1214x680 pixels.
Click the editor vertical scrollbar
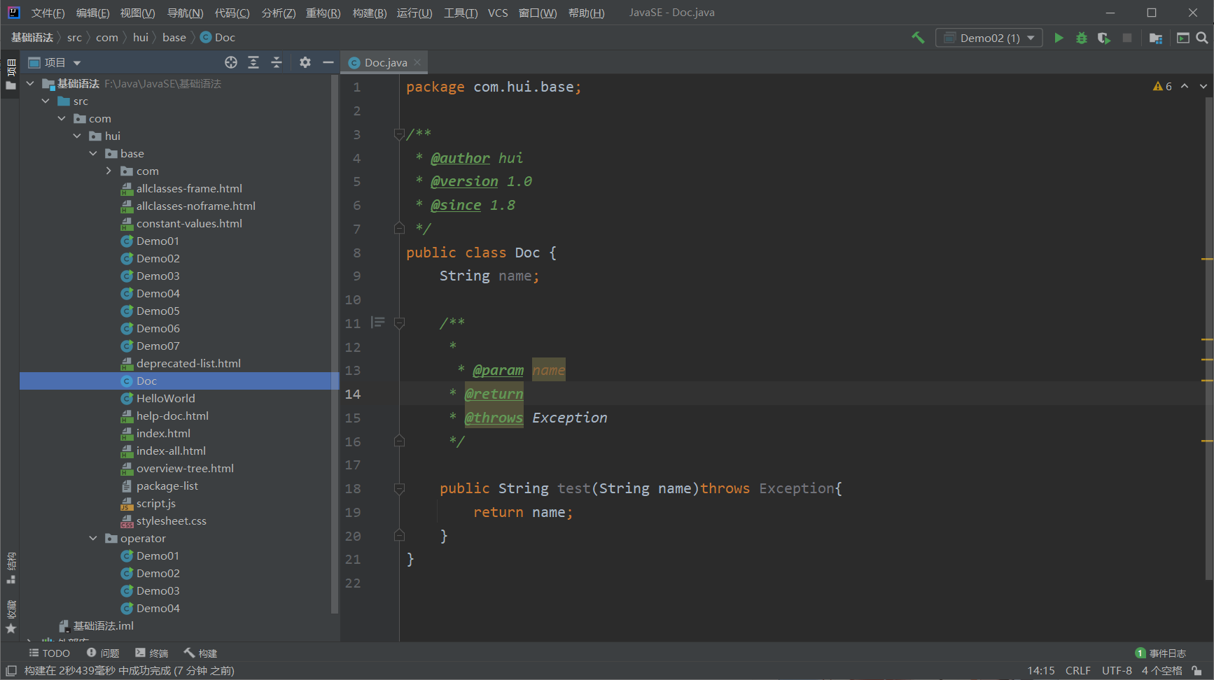[x=1208, y=339]
